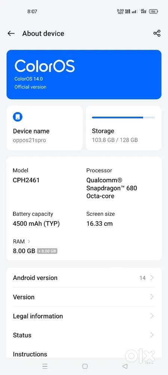Tap the Android home square icon
This screenshot has height=375, width=168.
point(85,366)
